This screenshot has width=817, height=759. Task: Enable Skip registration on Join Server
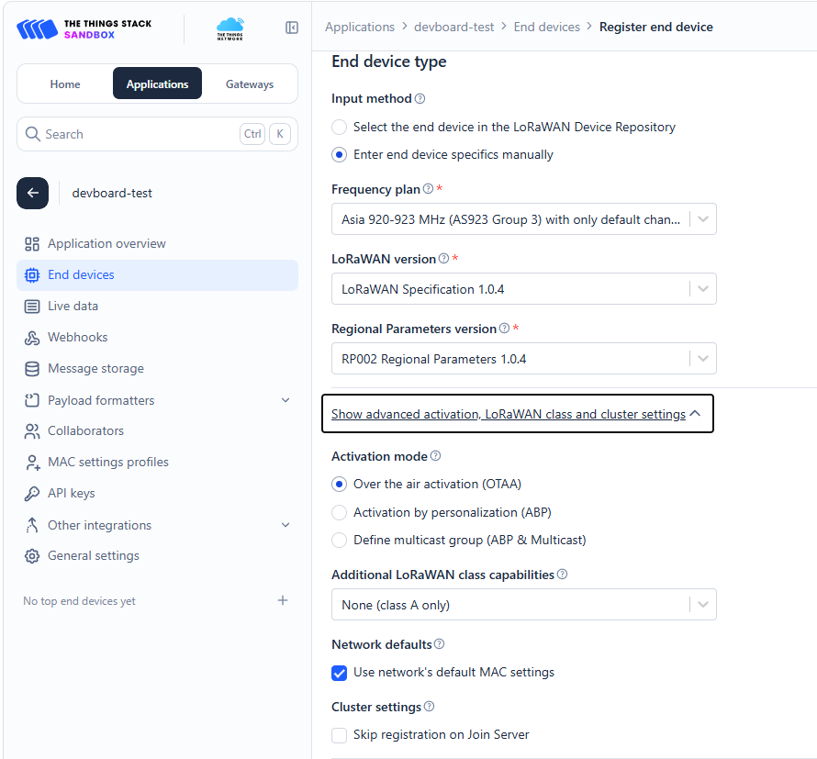(x=340, y=735)
